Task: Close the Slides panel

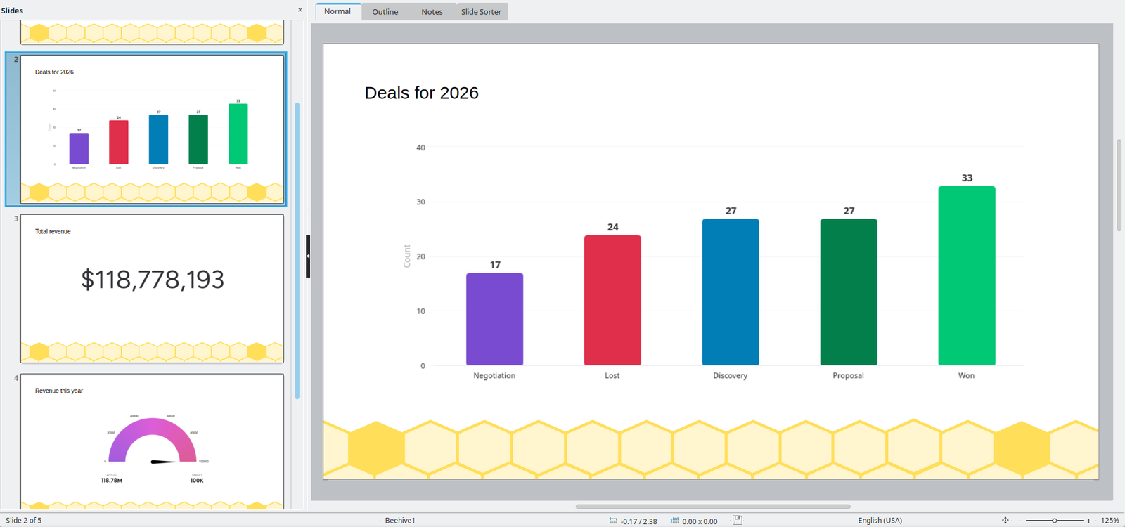Action: (x=300, y=10)
